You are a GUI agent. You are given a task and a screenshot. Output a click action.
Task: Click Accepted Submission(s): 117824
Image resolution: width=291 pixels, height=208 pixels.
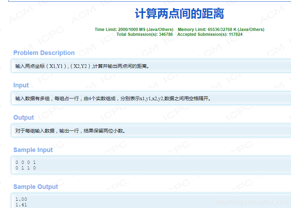pos(210,34)
